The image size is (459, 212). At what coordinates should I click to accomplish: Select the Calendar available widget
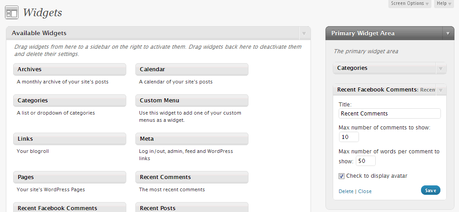191,69
